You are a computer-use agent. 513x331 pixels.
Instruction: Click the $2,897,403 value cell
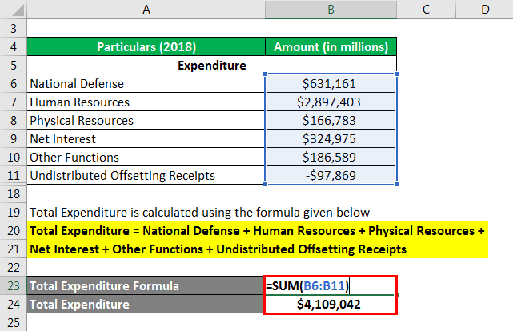tap(331, 102)
